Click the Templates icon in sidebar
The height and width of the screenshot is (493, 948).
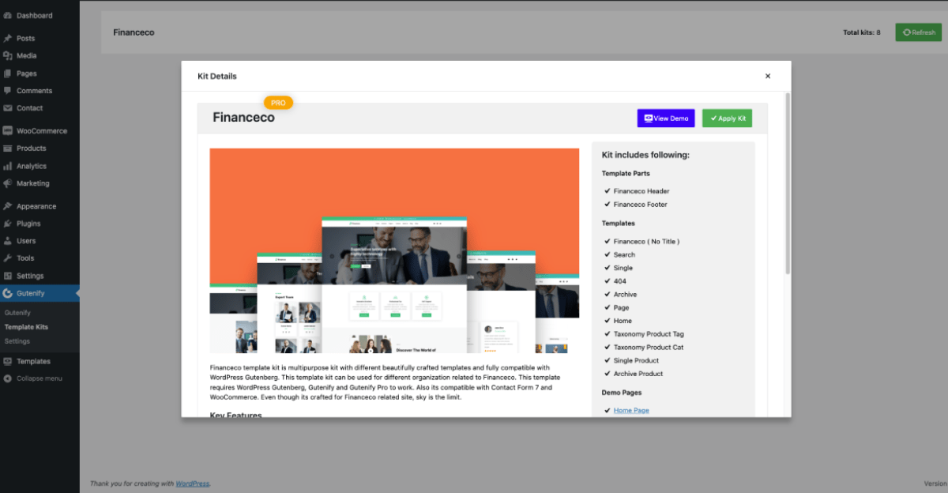point(7,361)
